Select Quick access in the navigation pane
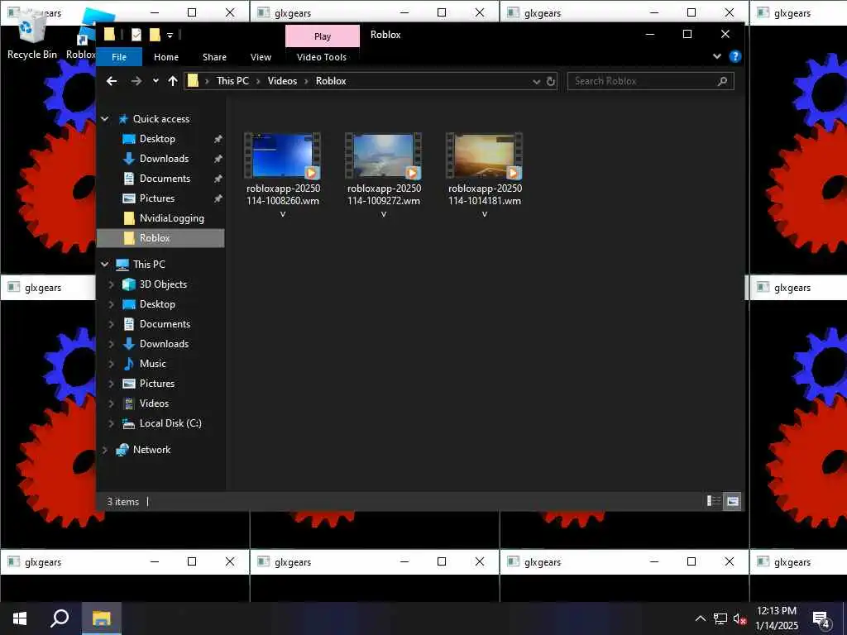 pos(161,119)
